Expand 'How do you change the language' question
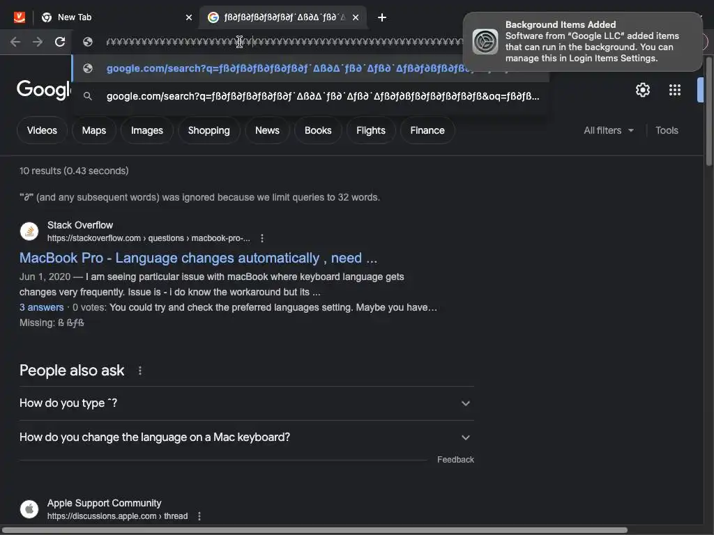This screenshot has width=714, height=535. point(246,437)
